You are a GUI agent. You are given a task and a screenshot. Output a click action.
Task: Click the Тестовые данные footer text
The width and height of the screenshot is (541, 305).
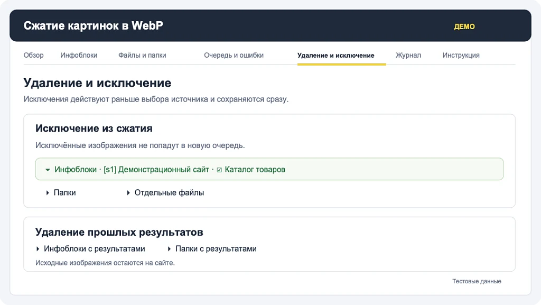(477, 281)
